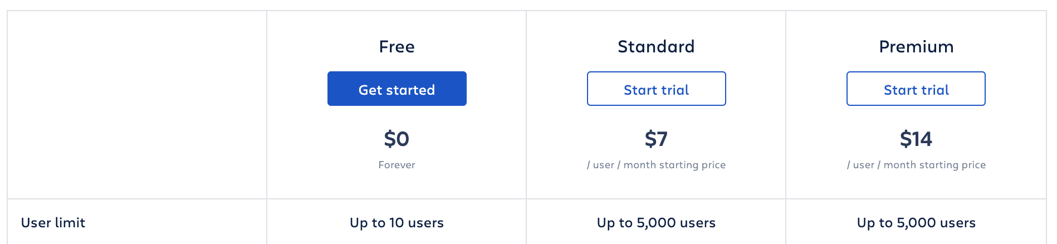Viewport: 1057px width, 244px height.
Task: Click Standard's Up to 5,000 users cell
Action: click(x=656, y=223)
